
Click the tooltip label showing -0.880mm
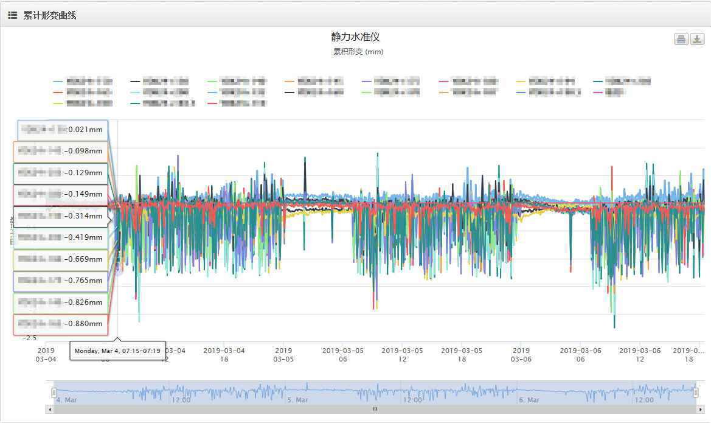point(61,324)
